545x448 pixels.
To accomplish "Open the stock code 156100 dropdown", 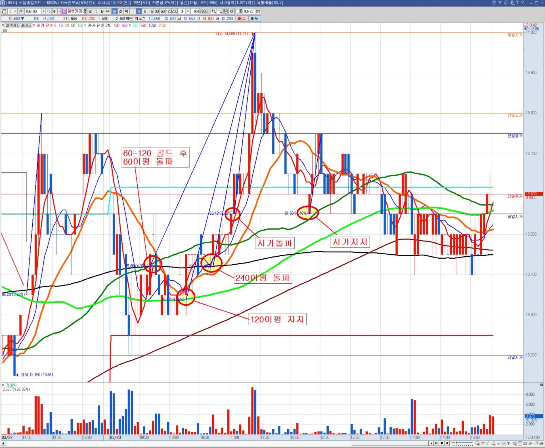I will pos(43,11).
